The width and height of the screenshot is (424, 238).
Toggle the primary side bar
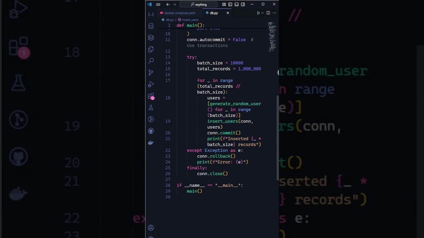(x=230, y=4)
